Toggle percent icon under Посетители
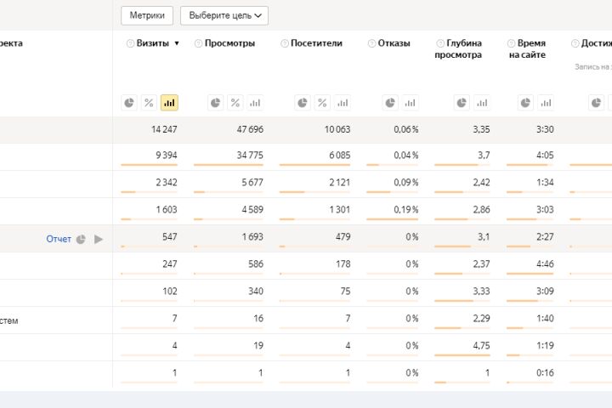This screenshot has width=612, height=408. (322, 103)
